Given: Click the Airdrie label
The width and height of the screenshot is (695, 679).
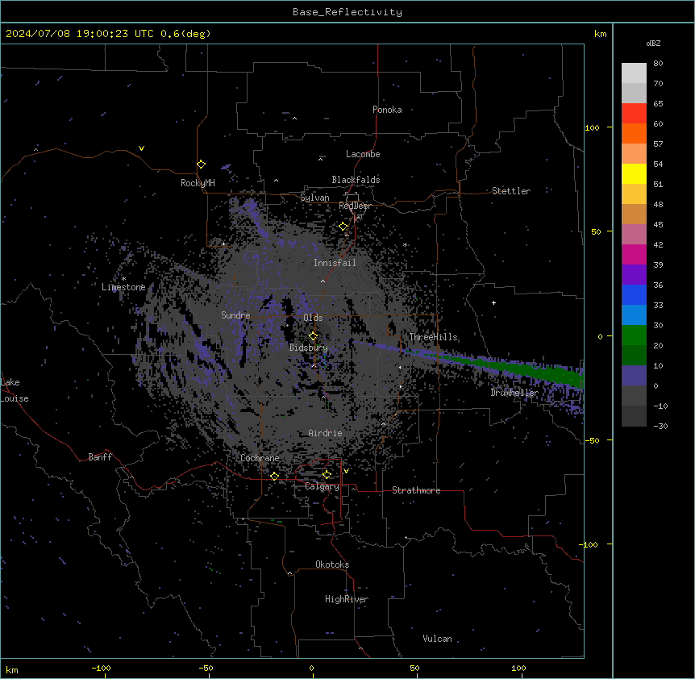Looking at the screenshot, I should point(325,433).
